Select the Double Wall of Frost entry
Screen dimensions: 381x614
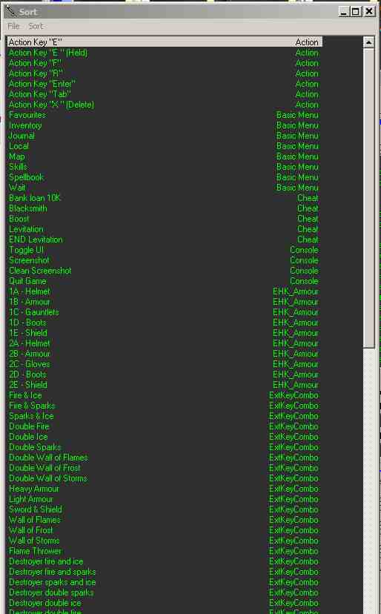click(x=164, y=468)
